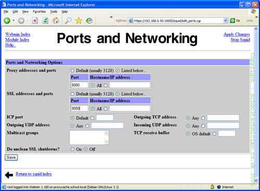The image size is (260, 191).
Task: Open the View menu
Action: click(x=25, y=11)
